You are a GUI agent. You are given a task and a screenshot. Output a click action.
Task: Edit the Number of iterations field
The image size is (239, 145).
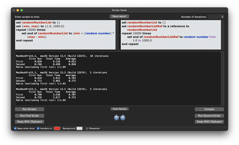pos(216,17)
